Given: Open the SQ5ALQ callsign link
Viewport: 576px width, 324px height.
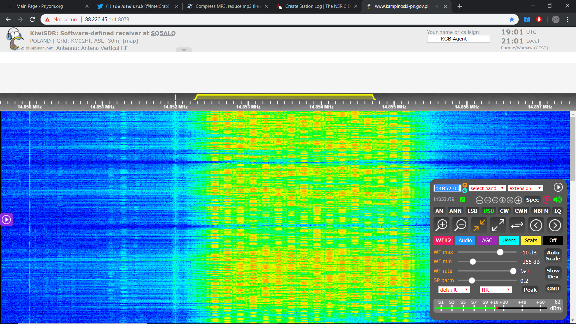Looking at the screenshot, I should click(163, 33).
